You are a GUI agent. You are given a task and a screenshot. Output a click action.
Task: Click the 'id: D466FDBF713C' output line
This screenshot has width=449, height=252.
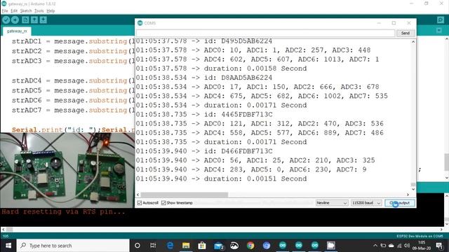point(204,151)
